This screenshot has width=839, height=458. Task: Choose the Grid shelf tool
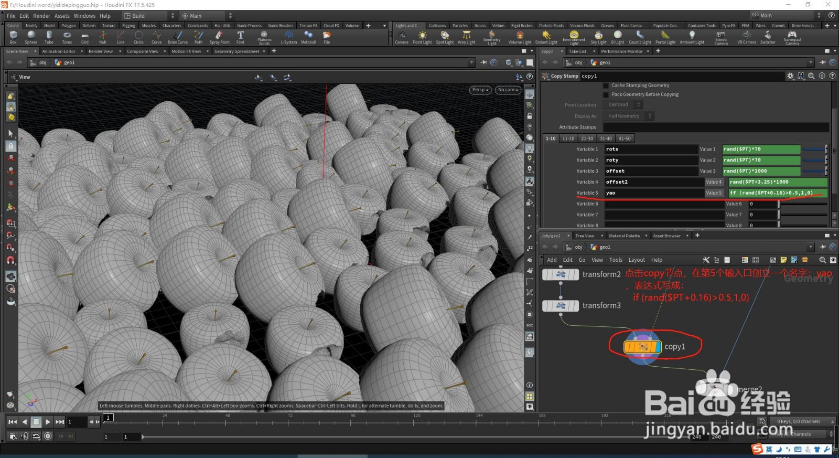tap(85, 37)
